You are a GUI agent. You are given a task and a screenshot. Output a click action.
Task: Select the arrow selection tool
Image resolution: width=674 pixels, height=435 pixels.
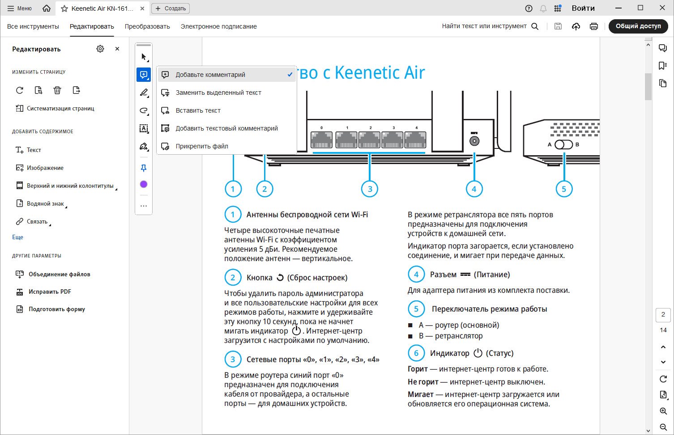point(144,57)
